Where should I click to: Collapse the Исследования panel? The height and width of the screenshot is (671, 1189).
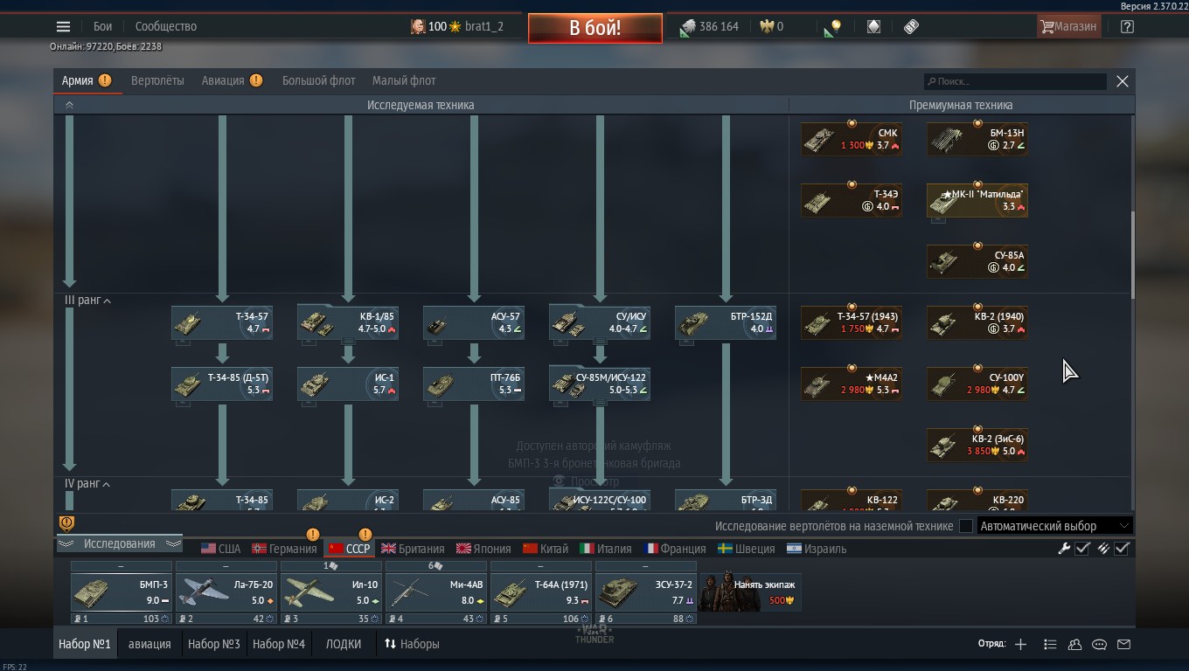(x=119, y=543)
